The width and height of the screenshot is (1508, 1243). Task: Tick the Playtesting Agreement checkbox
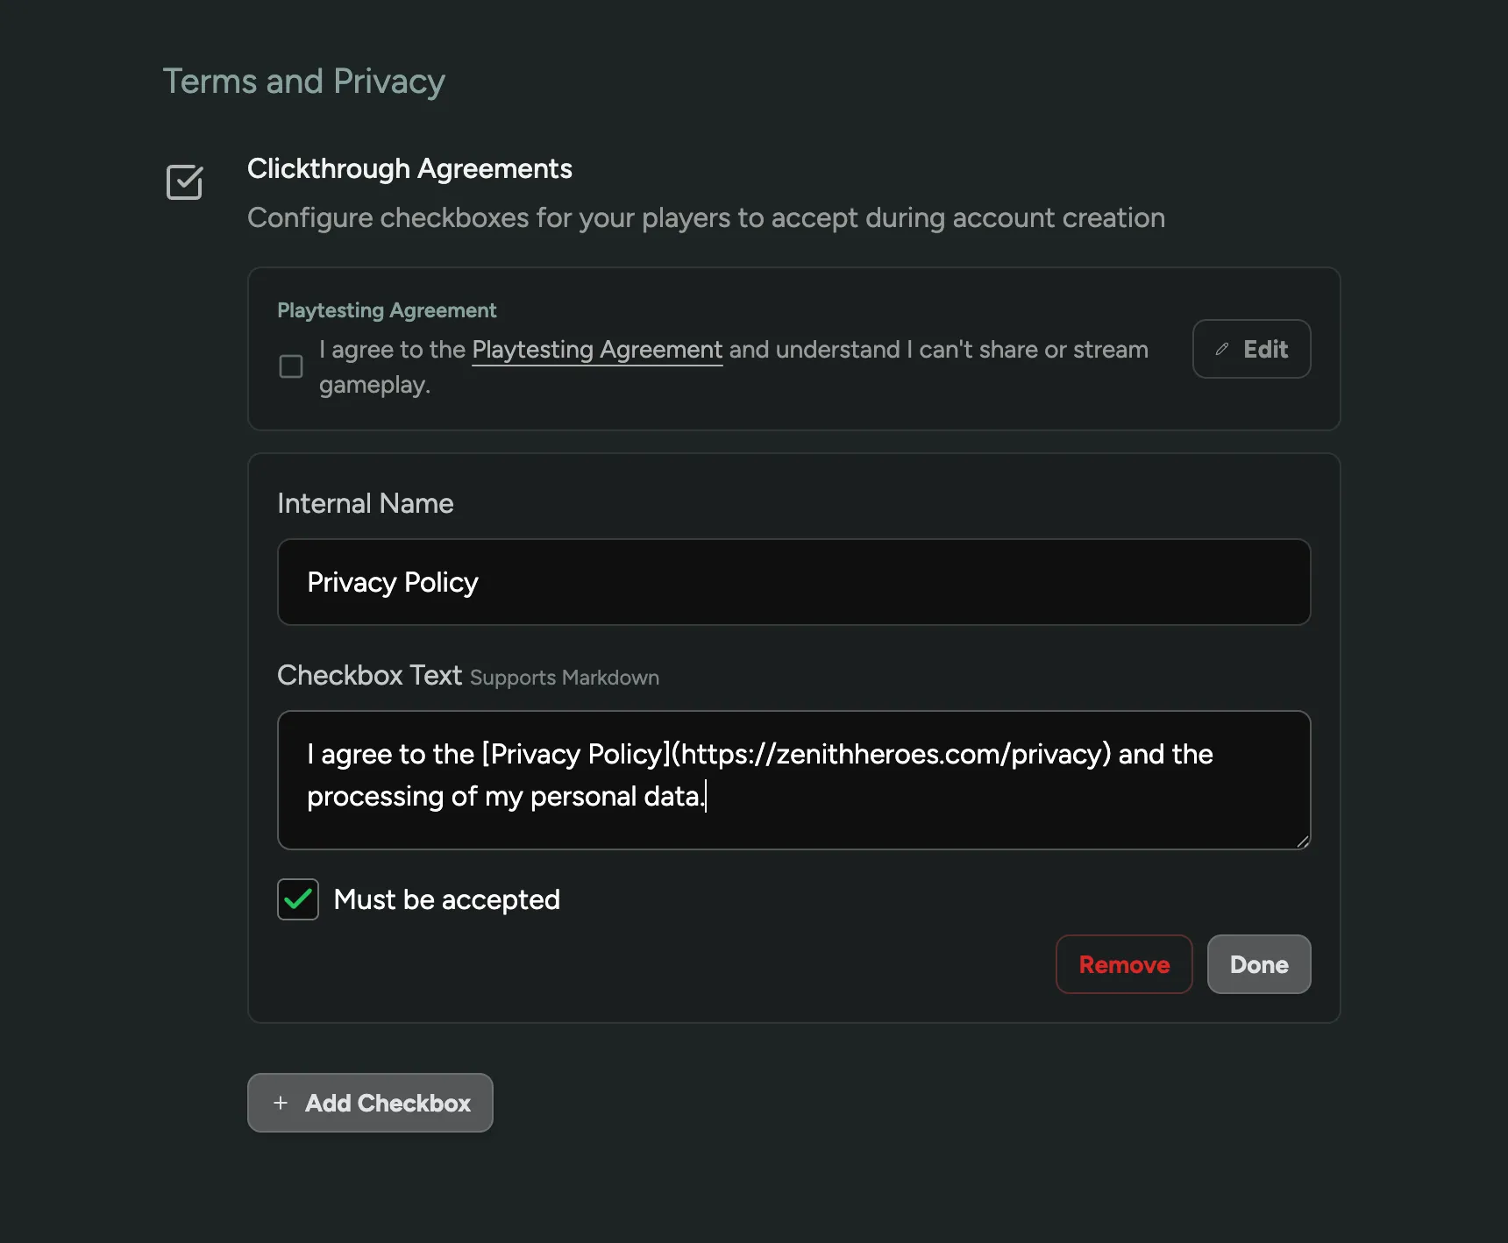291,366
